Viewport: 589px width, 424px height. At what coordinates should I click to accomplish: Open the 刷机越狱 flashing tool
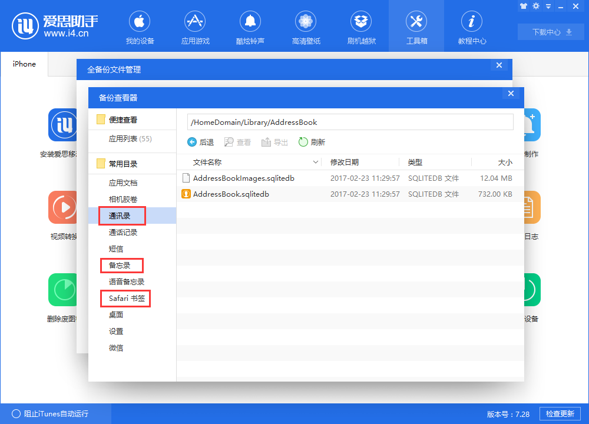360,26
